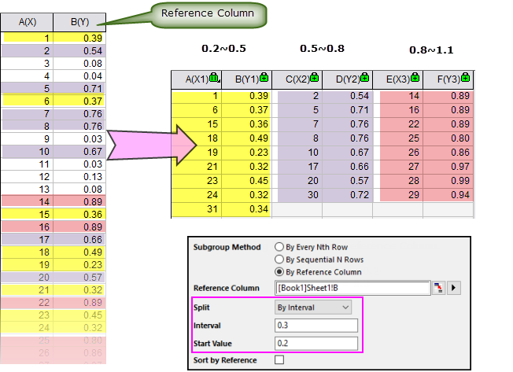Screen dimensions: 513x372
Task: Select By Every Nth Row radio button
Action: coord(279,247)
